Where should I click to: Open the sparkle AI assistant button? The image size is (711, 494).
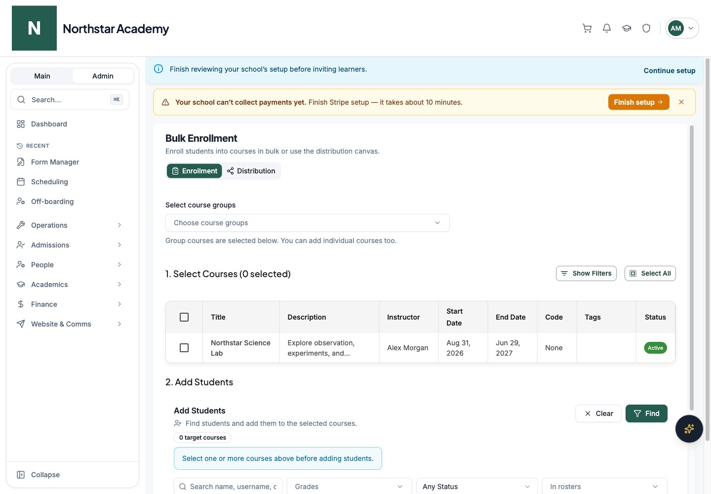689,429
